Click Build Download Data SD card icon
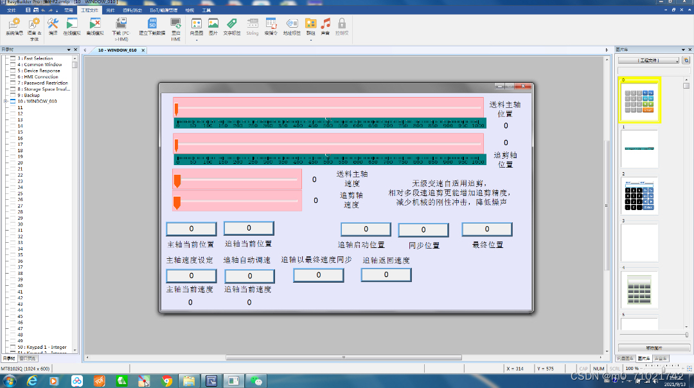 152,26
